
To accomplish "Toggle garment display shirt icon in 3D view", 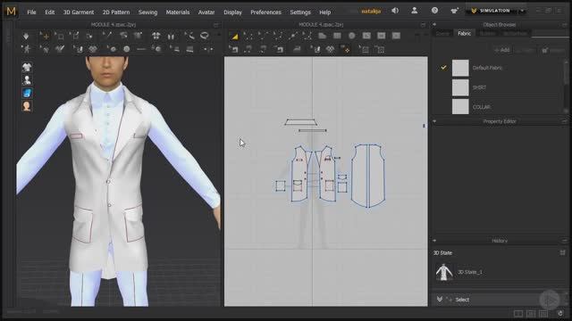I will point(27,68).
